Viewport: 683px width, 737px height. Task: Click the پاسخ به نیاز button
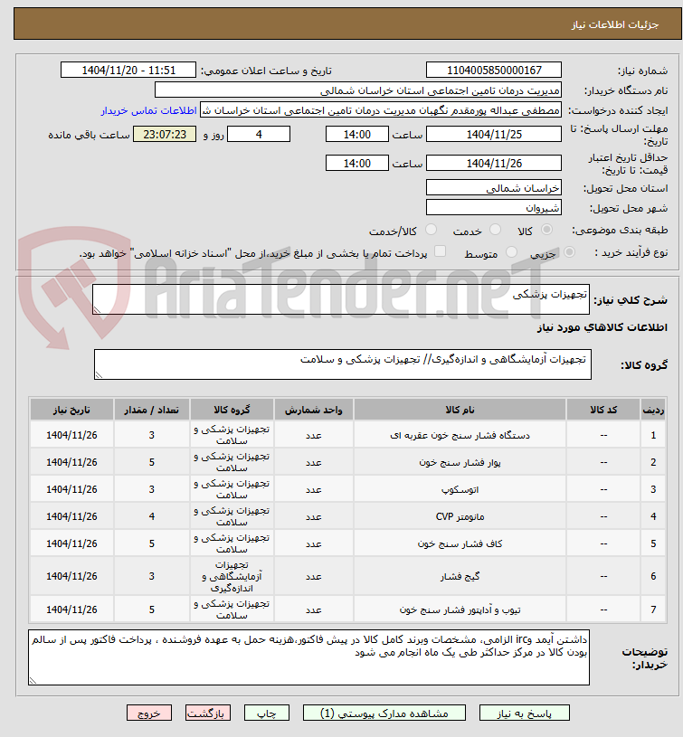click(524, 713)
